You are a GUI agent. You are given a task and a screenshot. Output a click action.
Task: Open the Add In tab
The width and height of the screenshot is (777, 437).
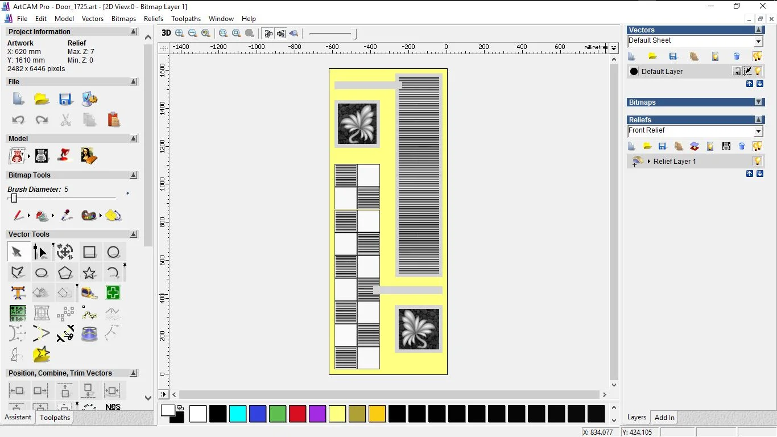(x=664, y=418)
